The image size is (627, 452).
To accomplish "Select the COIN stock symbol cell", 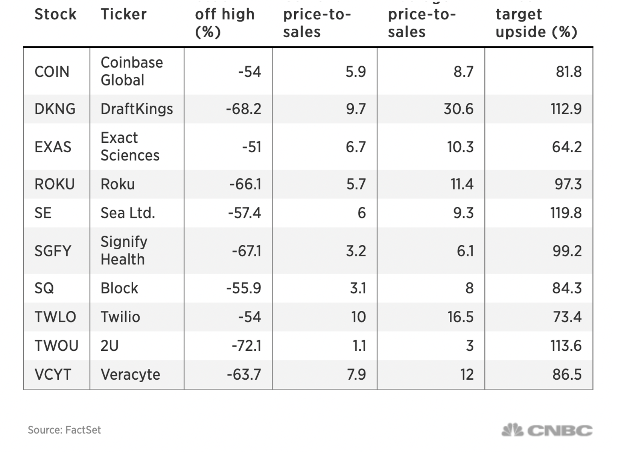I will coord(52,72).
